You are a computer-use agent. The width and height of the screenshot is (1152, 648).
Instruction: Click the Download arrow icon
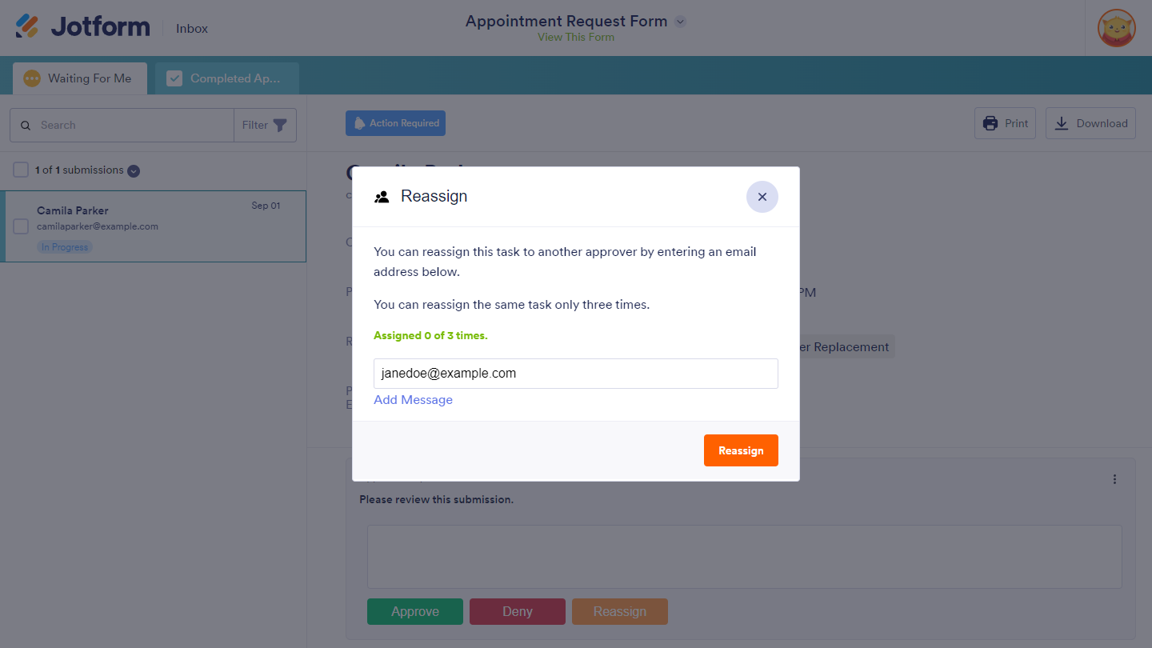tap(1061, 123)
